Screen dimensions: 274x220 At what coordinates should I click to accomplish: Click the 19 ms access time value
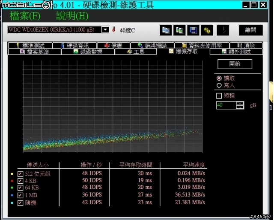click(x=145, y=180)
